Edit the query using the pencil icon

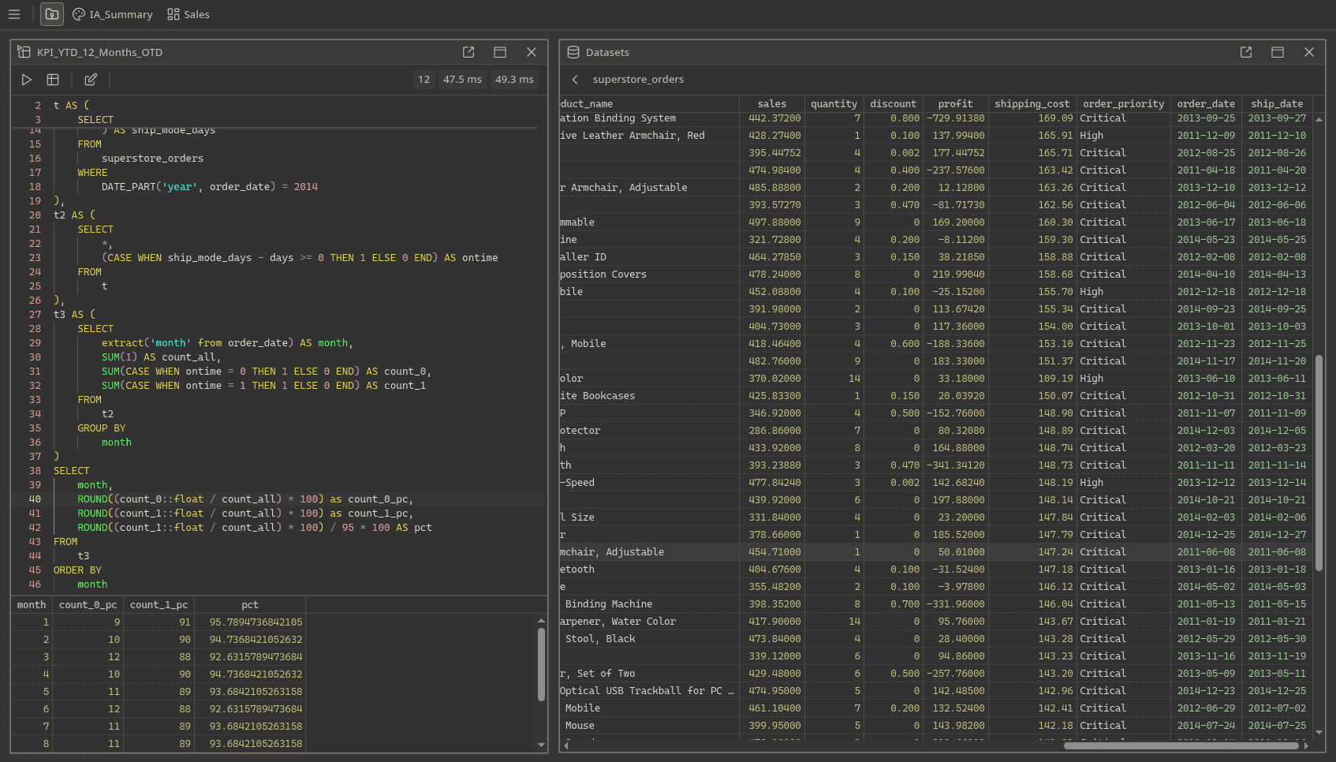coord(90,79)
